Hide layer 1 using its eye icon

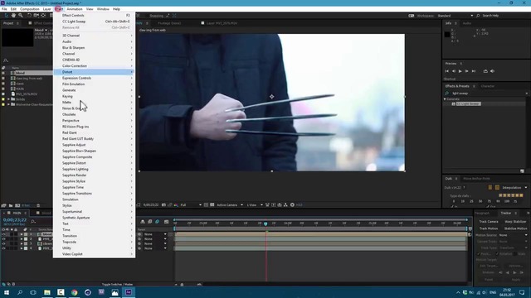pyautogui.click(x=3, y=234)
